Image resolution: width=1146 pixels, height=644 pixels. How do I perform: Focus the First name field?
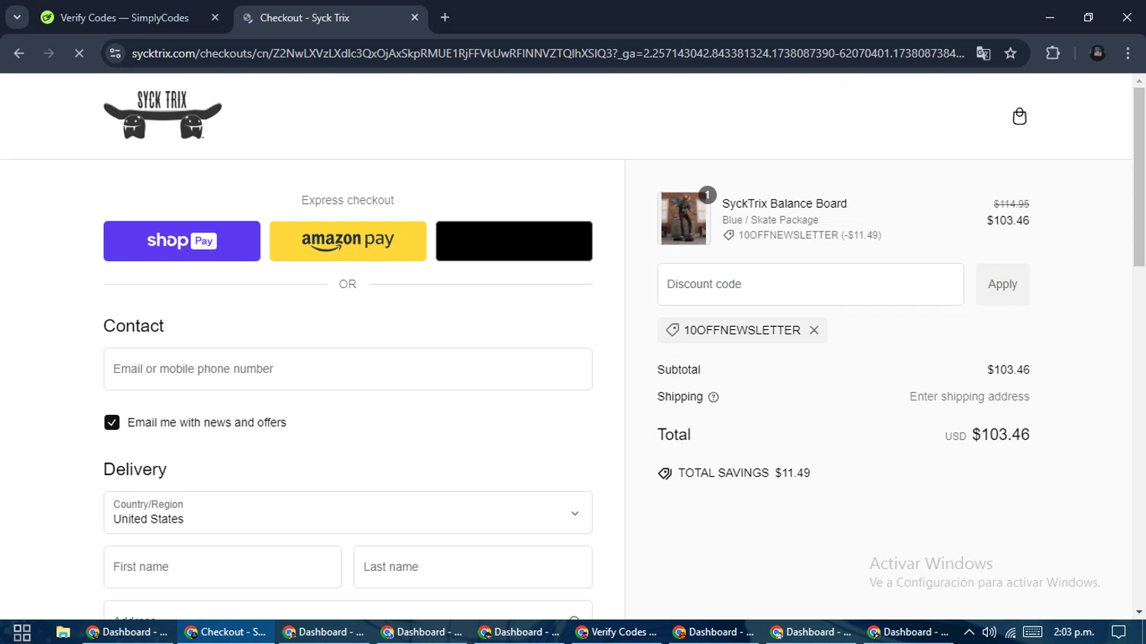(x=222, y=567)
